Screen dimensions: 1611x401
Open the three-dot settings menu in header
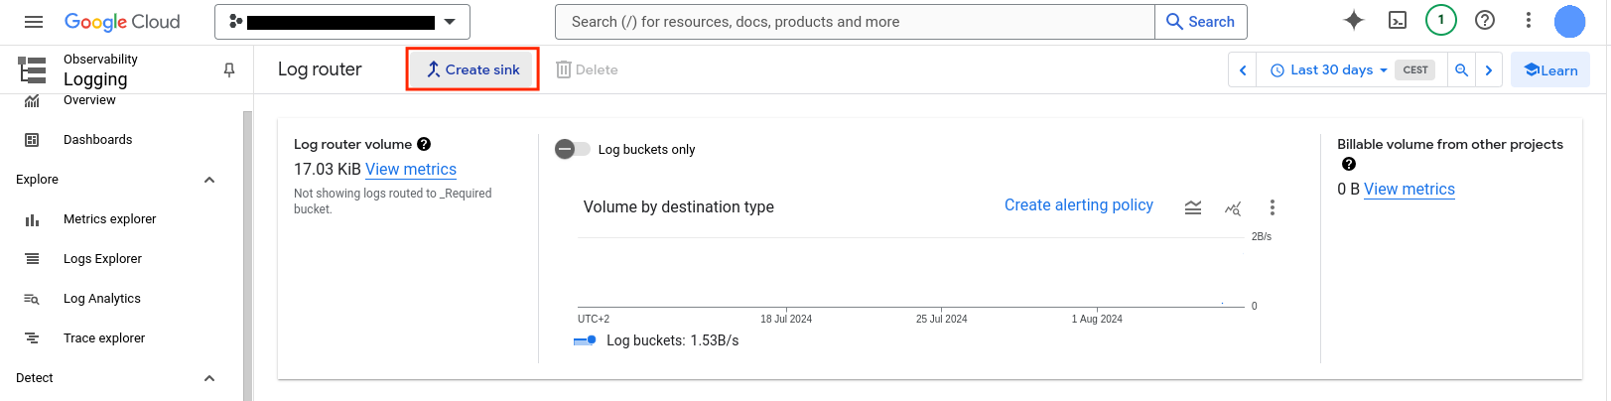(x=1529, y=20)
